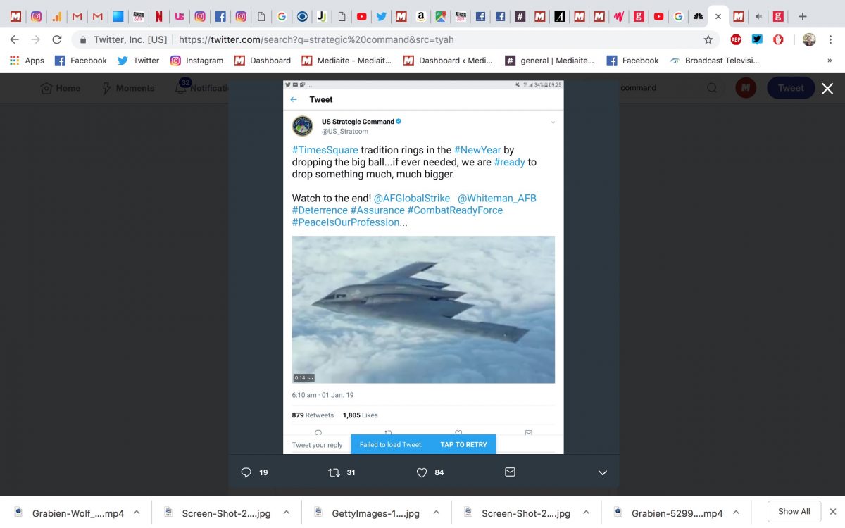Expand the tweet options chevron below image
Image resolution: width=845 pixels, height=528 pixels.
point(603,473)
